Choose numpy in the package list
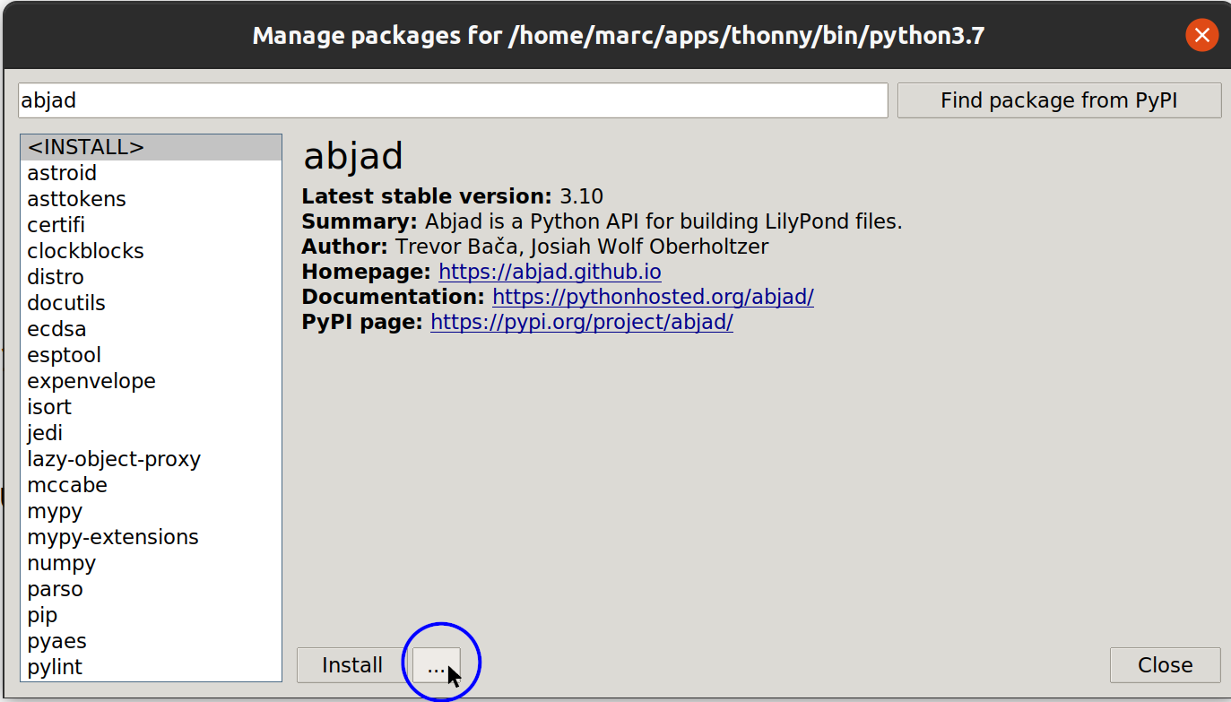Viewport: 1231px width, 702px height. (61, 563)
